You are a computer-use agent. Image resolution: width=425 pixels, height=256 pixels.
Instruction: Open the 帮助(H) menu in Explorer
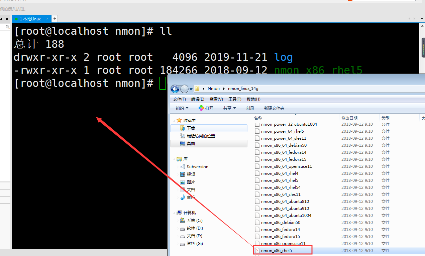[253, 99]
